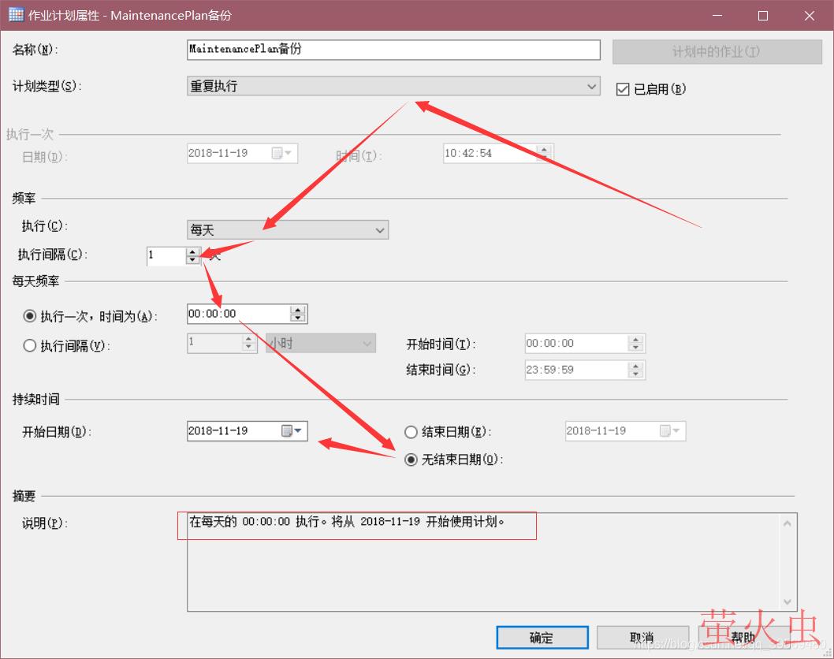The width and height of the screenshot is (834, 659).
Task: Click the 确定 button
Action: pyautogui.click(x=542, y=638)
